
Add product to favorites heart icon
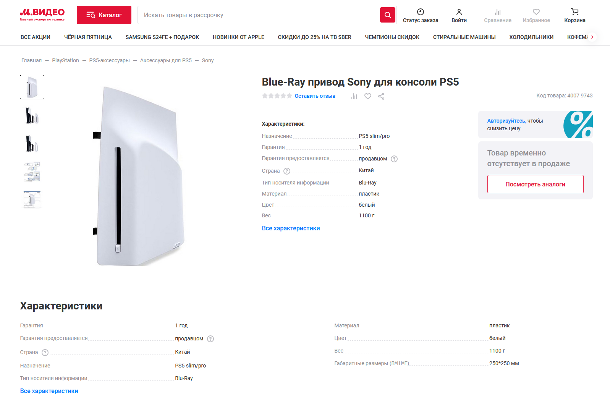point(367,96)
